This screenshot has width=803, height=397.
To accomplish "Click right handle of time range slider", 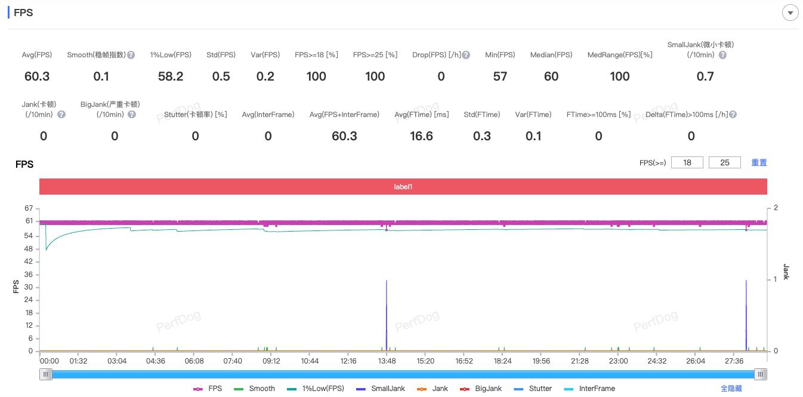I will 760,374.
